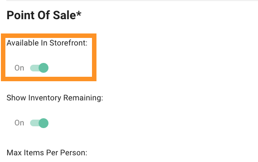
Task: Click the orange highlight border around Storefront setting
Action: click(x=49, y=36)
